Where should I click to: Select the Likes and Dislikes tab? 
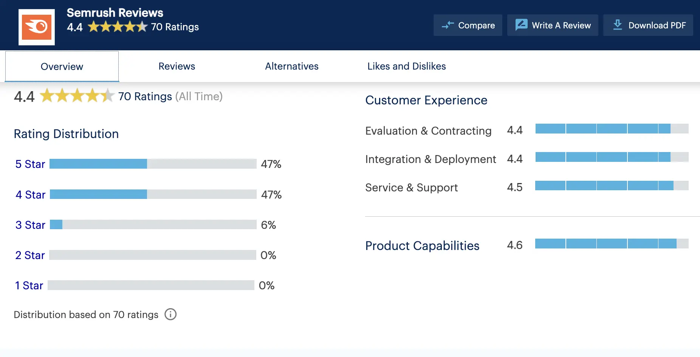click(406, 66)
